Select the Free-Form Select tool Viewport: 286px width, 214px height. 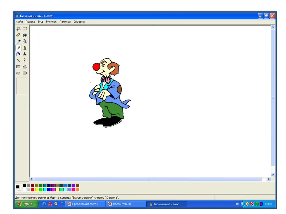pos(18,29)
